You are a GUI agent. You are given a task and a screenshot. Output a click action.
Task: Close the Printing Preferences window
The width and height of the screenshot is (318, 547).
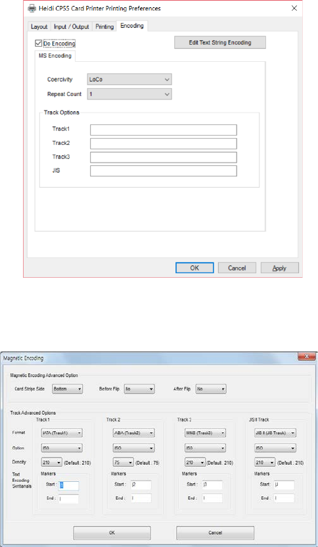pos(294,8)
